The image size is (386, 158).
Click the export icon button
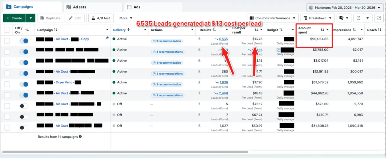click(x=359, y=18)
